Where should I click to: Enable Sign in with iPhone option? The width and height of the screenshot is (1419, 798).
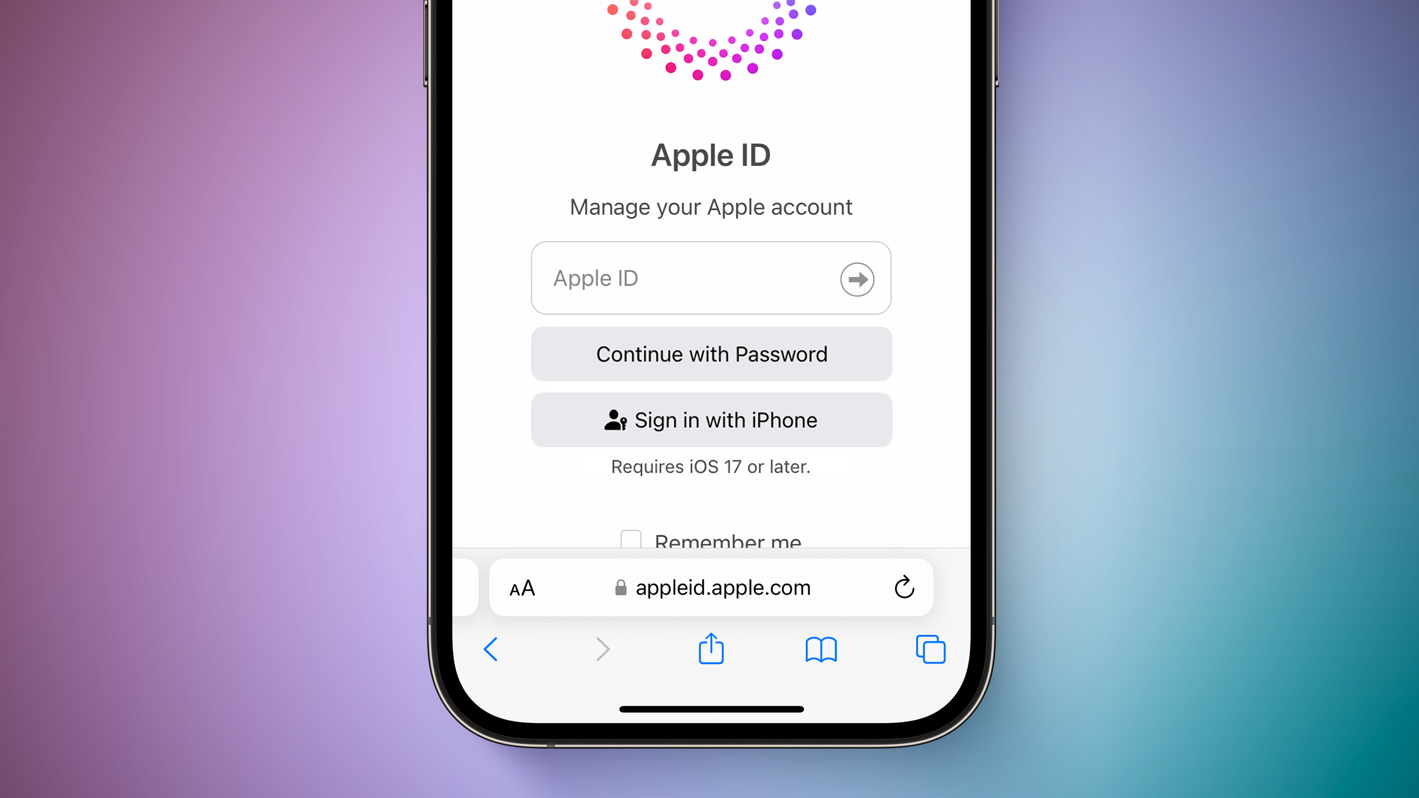click(711, 419)
